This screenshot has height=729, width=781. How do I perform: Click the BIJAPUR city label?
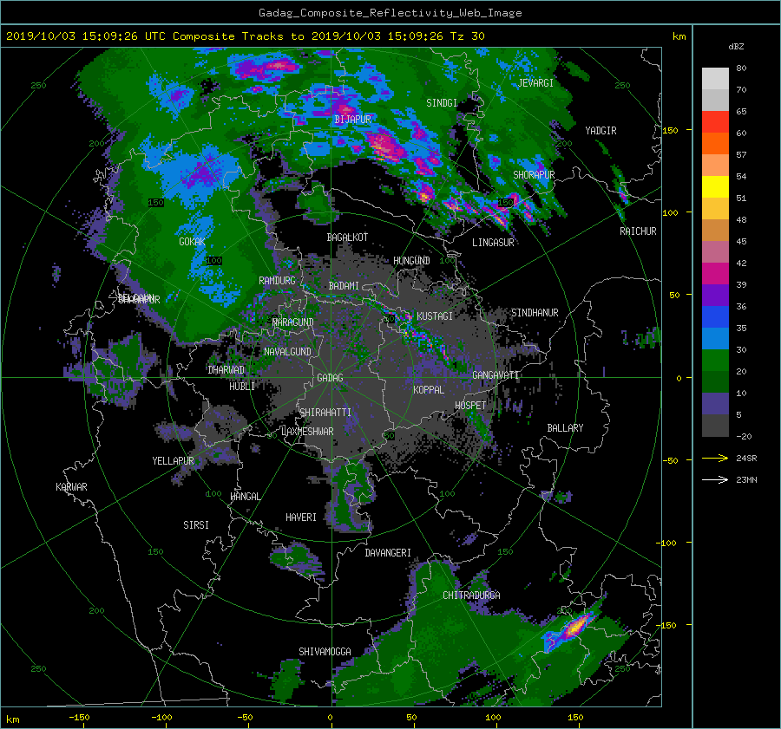click(x=352, y=120)
